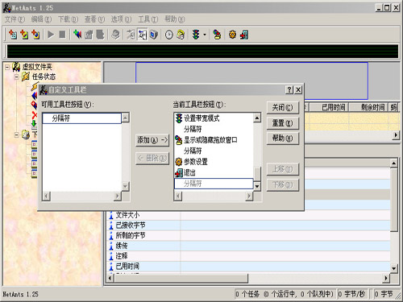Open the 编辑(E) menu
The width and height of the screenshot is (403, 302).
(x=41, y=19)
